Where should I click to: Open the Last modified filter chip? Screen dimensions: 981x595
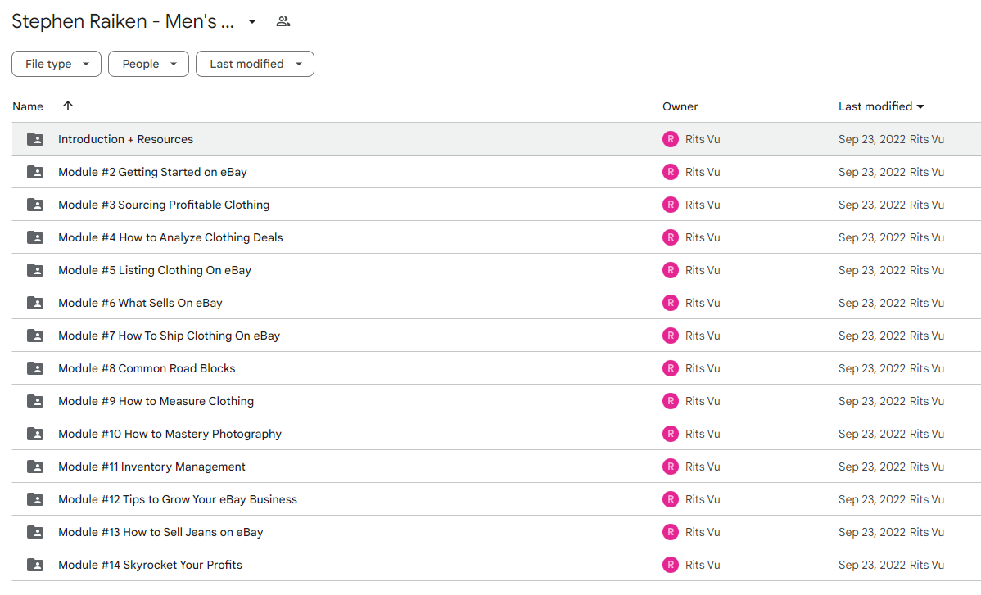[255, 64]
